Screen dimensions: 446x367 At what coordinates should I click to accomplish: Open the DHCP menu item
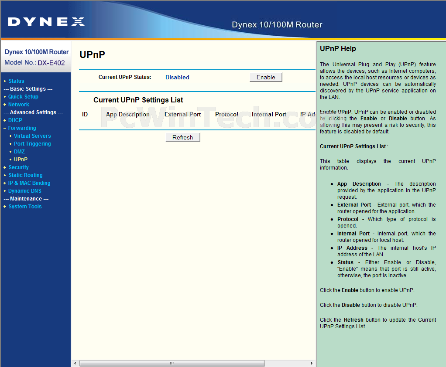click(x=15, y=120)
